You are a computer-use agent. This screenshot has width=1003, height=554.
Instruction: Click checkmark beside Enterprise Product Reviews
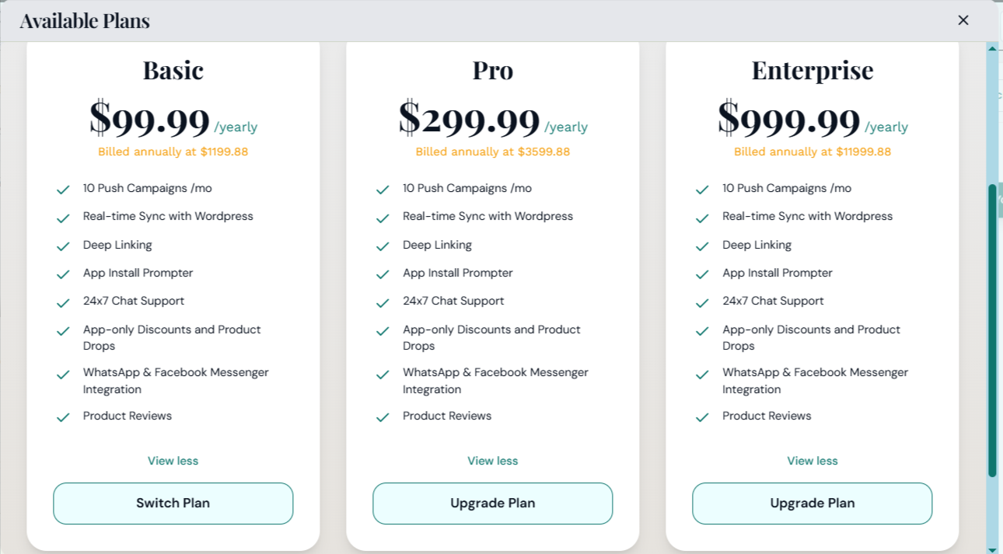[x=702, y=417]
